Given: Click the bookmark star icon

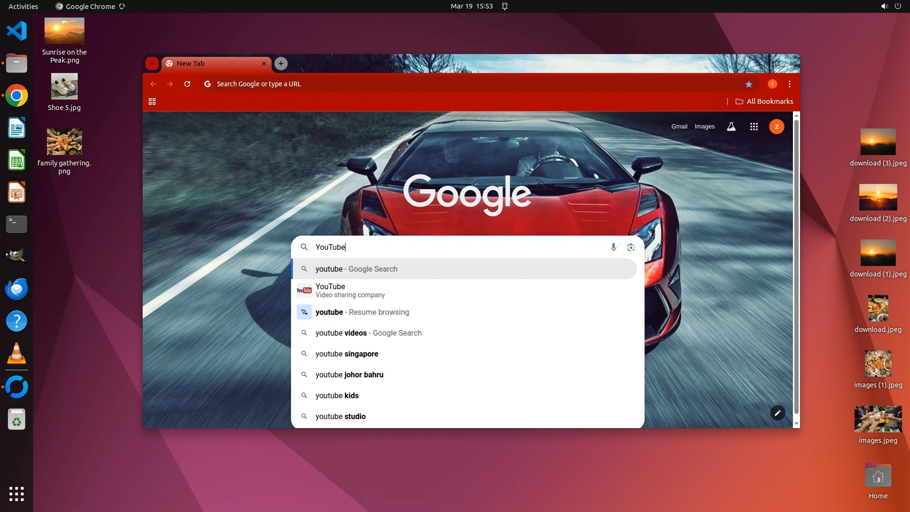Looking at the screenshot, I should point(749,84).
